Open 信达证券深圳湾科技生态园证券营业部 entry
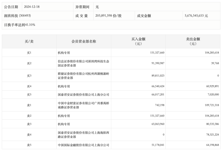 [x=83, y=63]
